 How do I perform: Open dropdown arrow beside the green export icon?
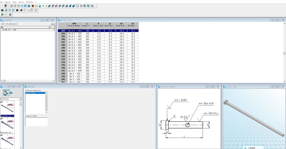(5, 15)
